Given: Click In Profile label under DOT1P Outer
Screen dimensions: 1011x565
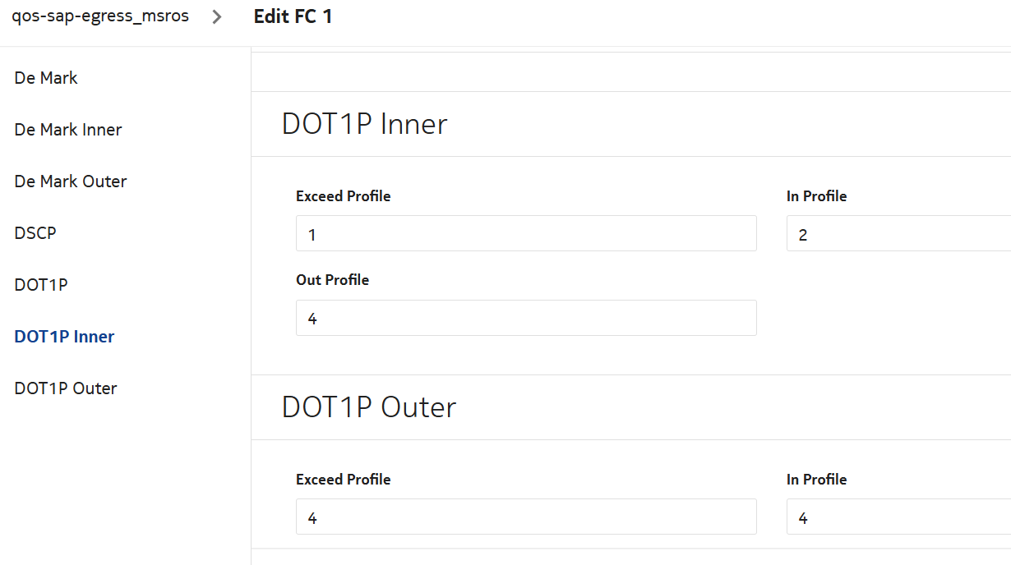Looking at the screenshot, I should point(816,480).
